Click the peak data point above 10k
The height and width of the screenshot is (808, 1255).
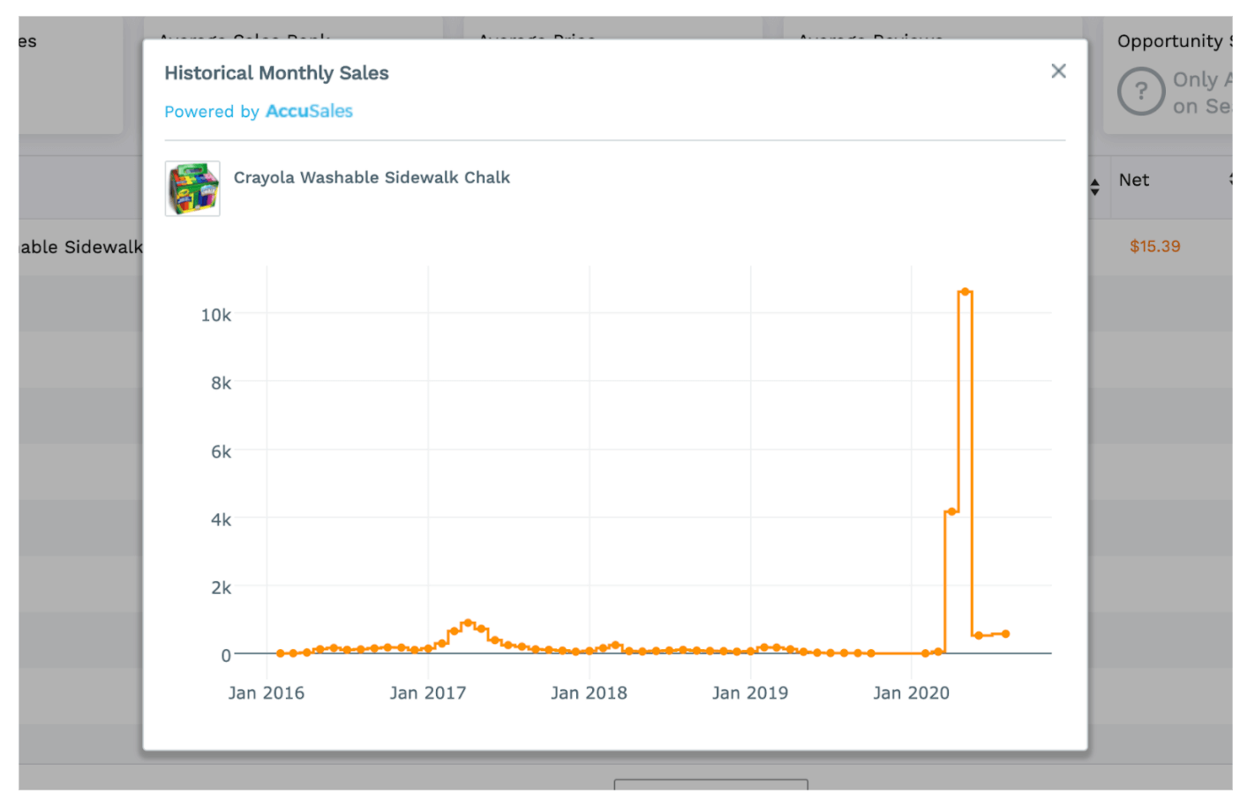(x=965, y=292)
